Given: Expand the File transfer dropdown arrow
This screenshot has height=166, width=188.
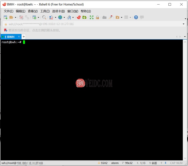Looking at the screenshot, I should coord(55,18).
